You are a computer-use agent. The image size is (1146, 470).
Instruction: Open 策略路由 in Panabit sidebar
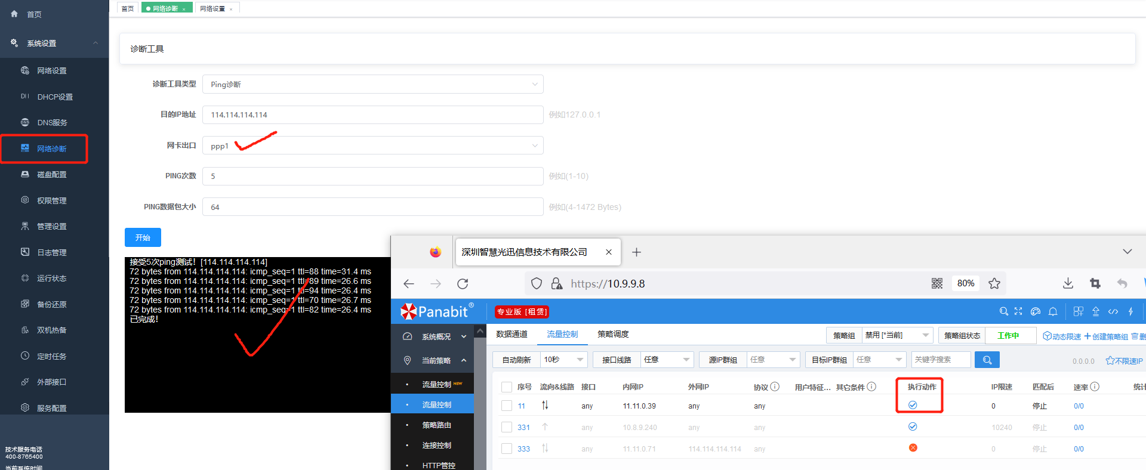click(436, 425)
